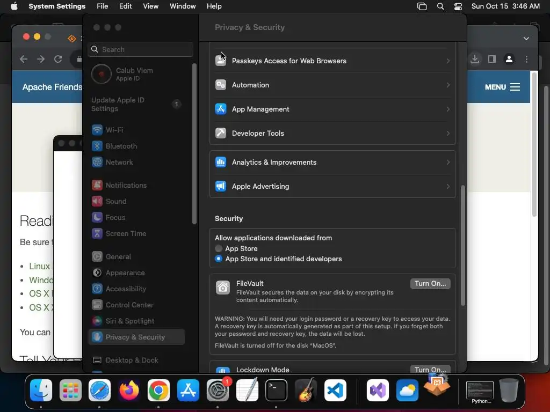
Task: Select Privacy & Security in the sidebar
Action: (136, 337)
